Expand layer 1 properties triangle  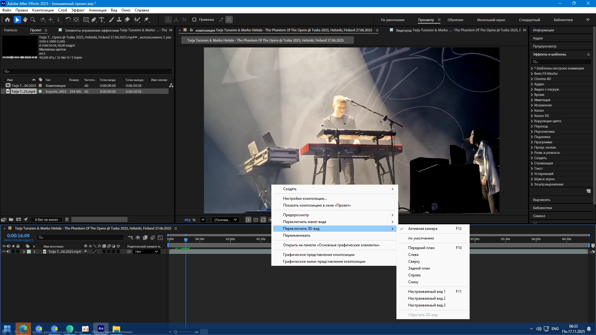(x=24, y=252)
